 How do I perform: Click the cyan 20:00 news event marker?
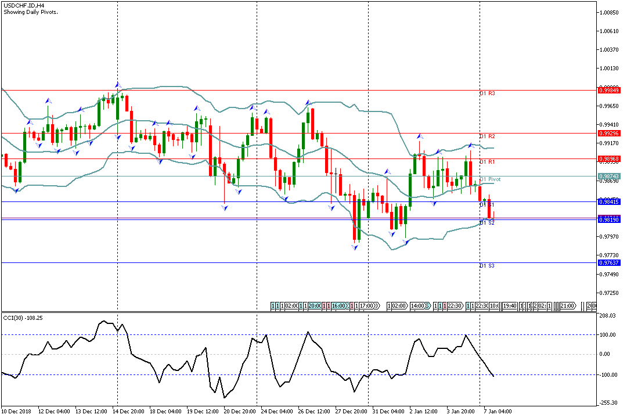(x=314, y=306)
